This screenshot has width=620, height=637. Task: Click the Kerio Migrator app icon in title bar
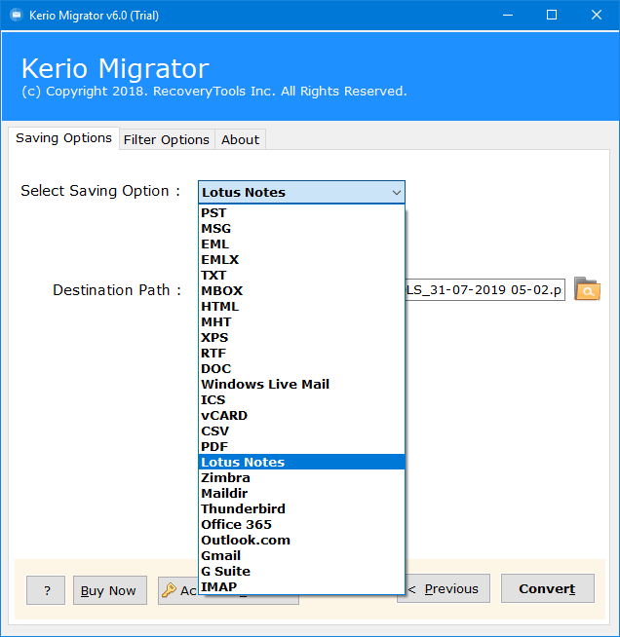17,15
